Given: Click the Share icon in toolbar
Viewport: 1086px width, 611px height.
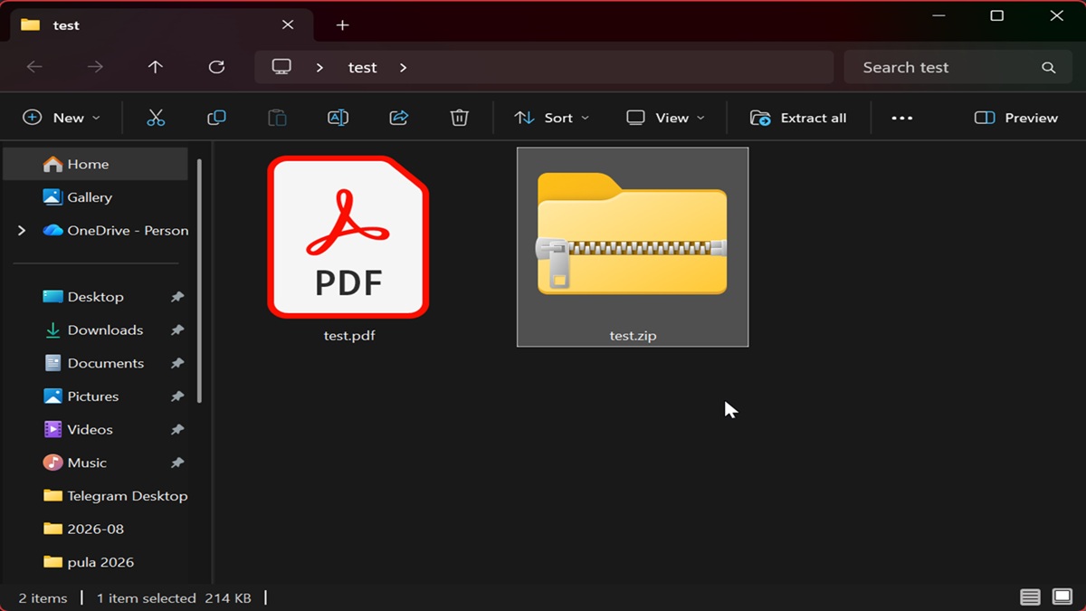Looking at the screenshot, I should pos(399,118).
